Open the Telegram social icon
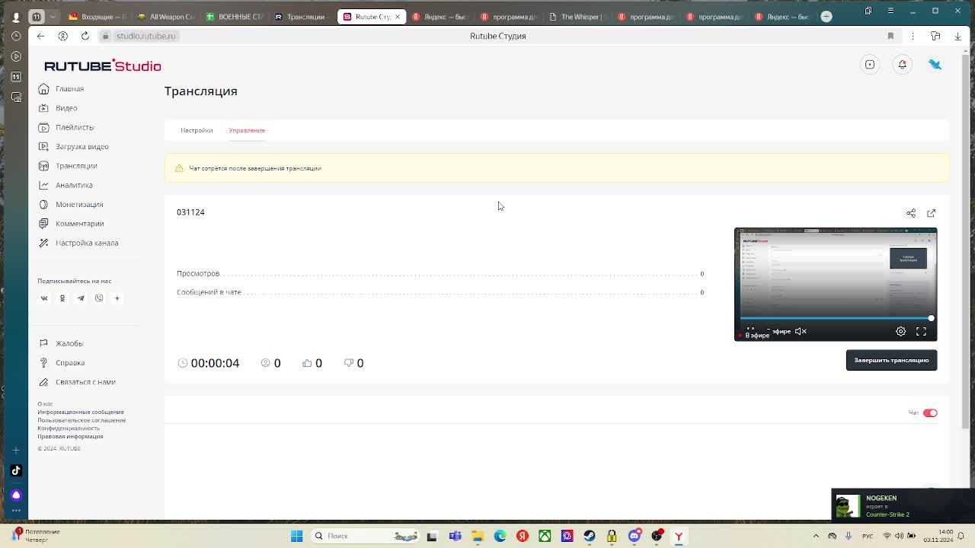This screenshot has width=975, height=548. tap(81, 298)
